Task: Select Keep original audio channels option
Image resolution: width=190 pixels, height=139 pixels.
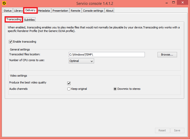Action: 69,89
